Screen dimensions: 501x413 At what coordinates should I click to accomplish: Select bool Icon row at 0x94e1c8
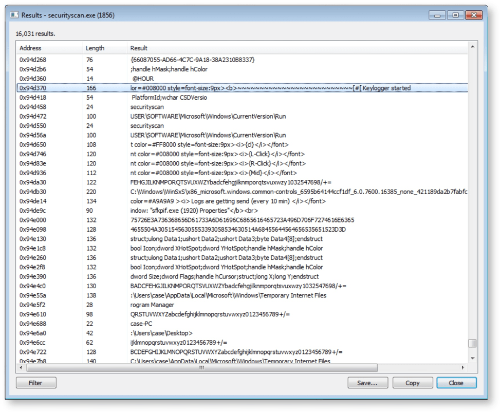pyautogui.click(x=242, y=248)
